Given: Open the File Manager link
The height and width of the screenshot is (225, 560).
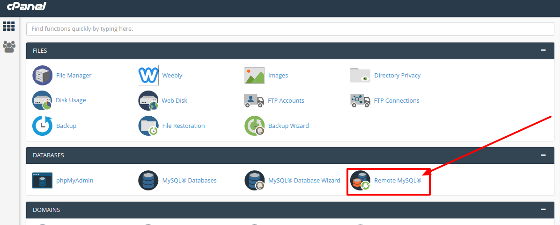Looking at the screenshot, I should [74, 76].
